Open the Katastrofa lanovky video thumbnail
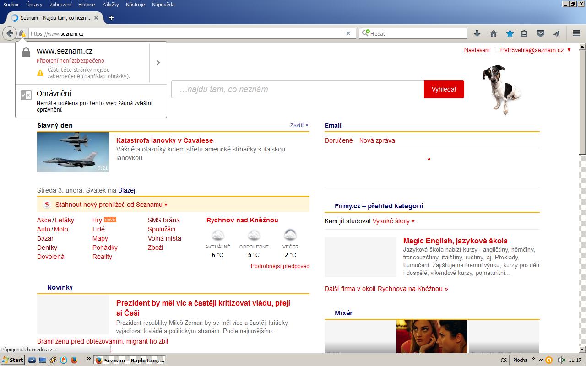 click(73, 152)
